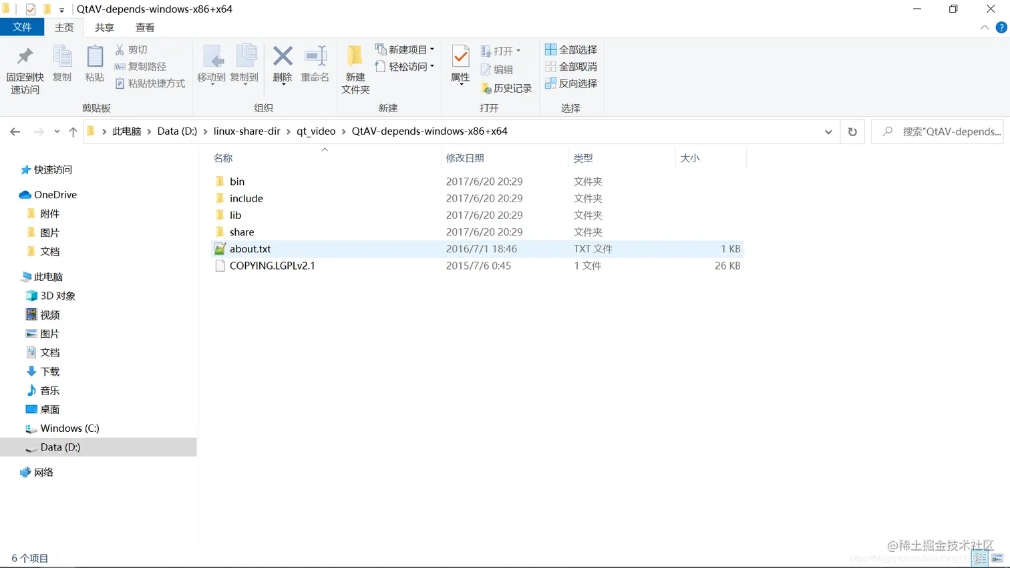Open the recent locations dropdown arrow
The height and width of the screenshot is (568, 1010).
(57, 131)
